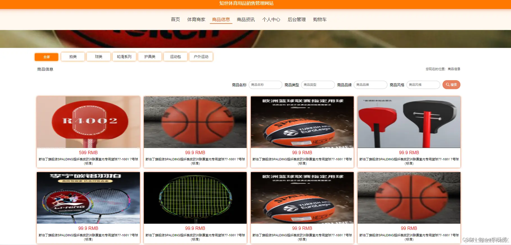The image size is (511, 245).
Task: Open 商品资讯 in the navigation
Action: 246,20
